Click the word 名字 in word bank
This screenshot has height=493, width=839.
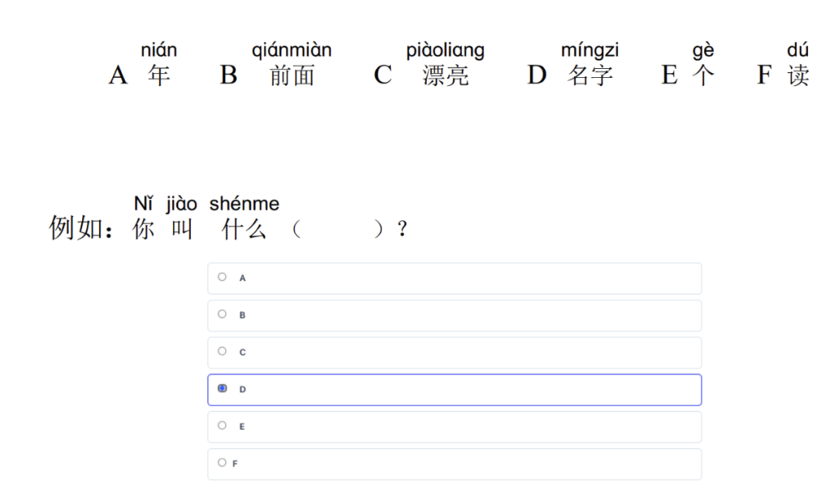pos(590,76)
